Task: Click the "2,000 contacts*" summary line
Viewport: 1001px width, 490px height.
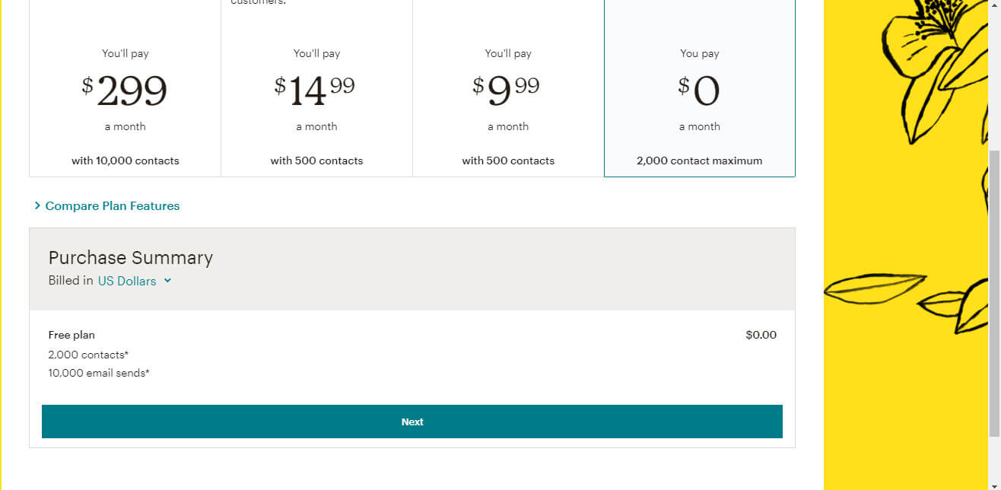Action: click(88, 355)
